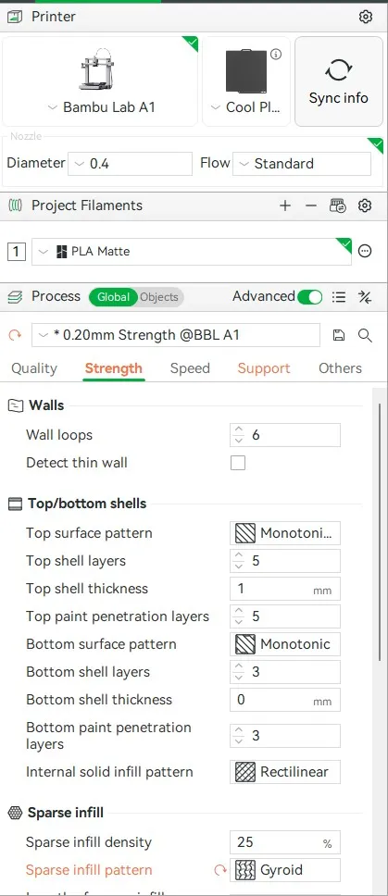Click the Sync info button
This screenshot has height=896, width=388.
[x=339, y=81]
